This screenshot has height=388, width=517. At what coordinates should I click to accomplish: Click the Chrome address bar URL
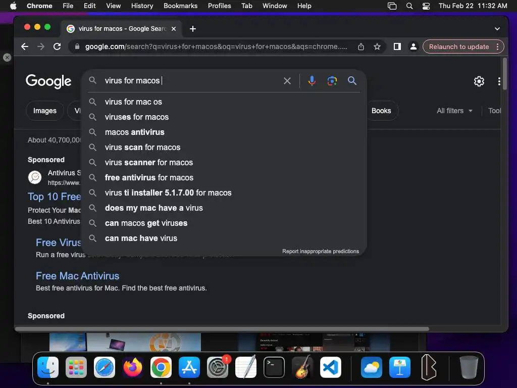tap(216, 46)
